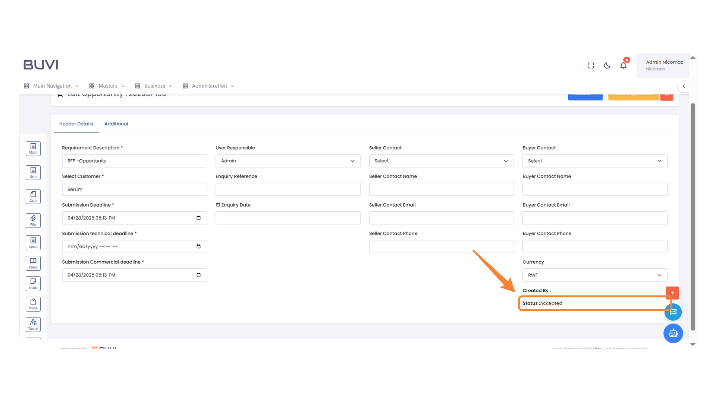Image resolution: width=716 pixels, height=402 pixels.
Task: Open the Main sidebar section icon
Action: [x=33, y=149]
